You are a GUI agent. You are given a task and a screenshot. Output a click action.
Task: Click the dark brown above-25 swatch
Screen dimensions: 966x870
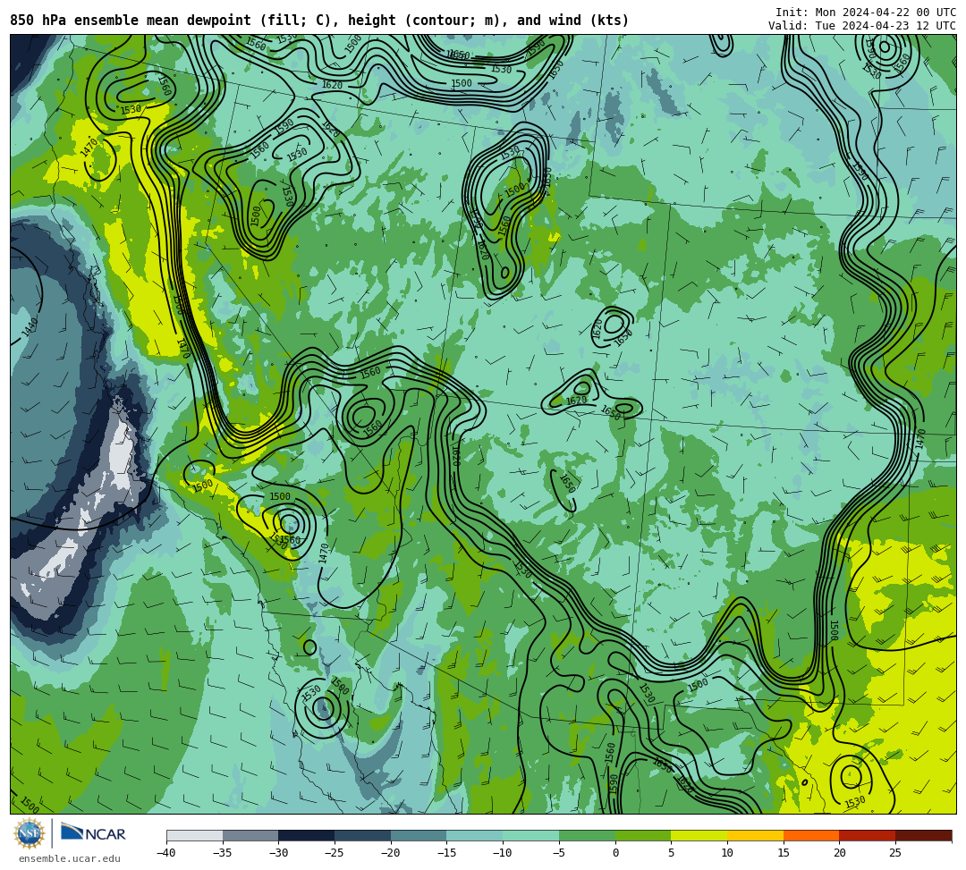tap(923, 835)
